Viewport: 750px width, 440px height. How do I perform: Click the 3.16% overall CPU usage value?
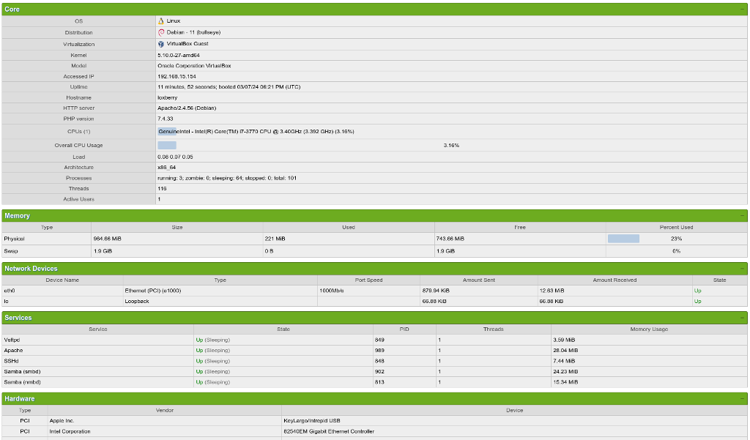coord(451,146)
